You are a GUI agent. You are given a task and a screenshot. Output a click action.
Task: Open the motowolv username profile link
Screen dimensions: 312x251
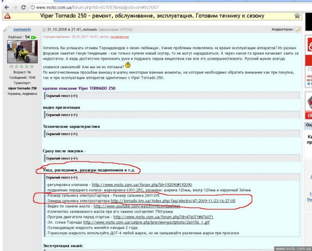(22, 29)
